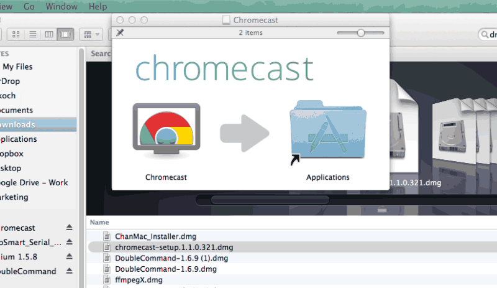The height and width of the screenshot is (288, 497).
Task: Open the item arrangement dropdown
Action: coord(91,34)
